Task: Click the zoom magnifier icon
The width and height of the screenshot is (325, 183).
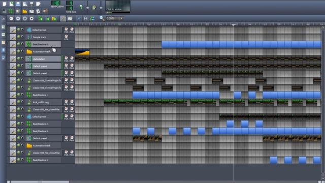Action: [102, 18]
